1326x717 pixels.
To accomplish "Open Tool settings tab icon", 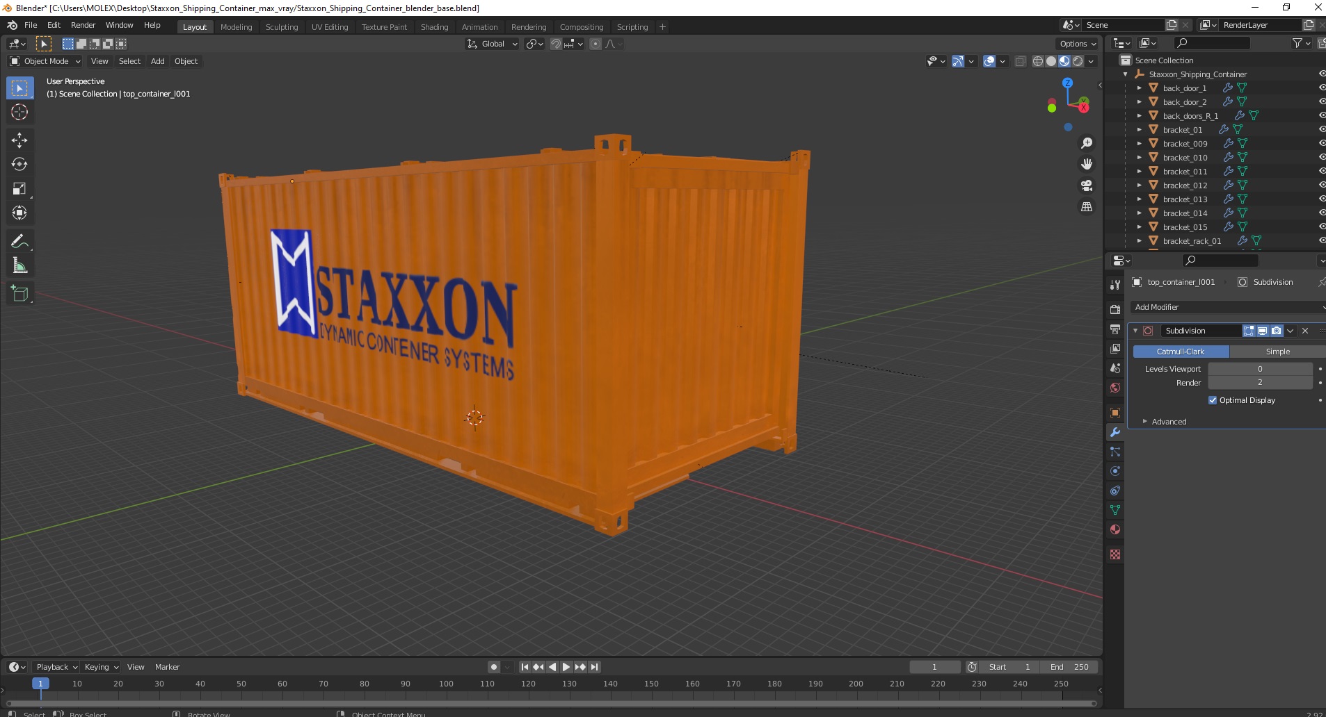I will point(1115,284).
